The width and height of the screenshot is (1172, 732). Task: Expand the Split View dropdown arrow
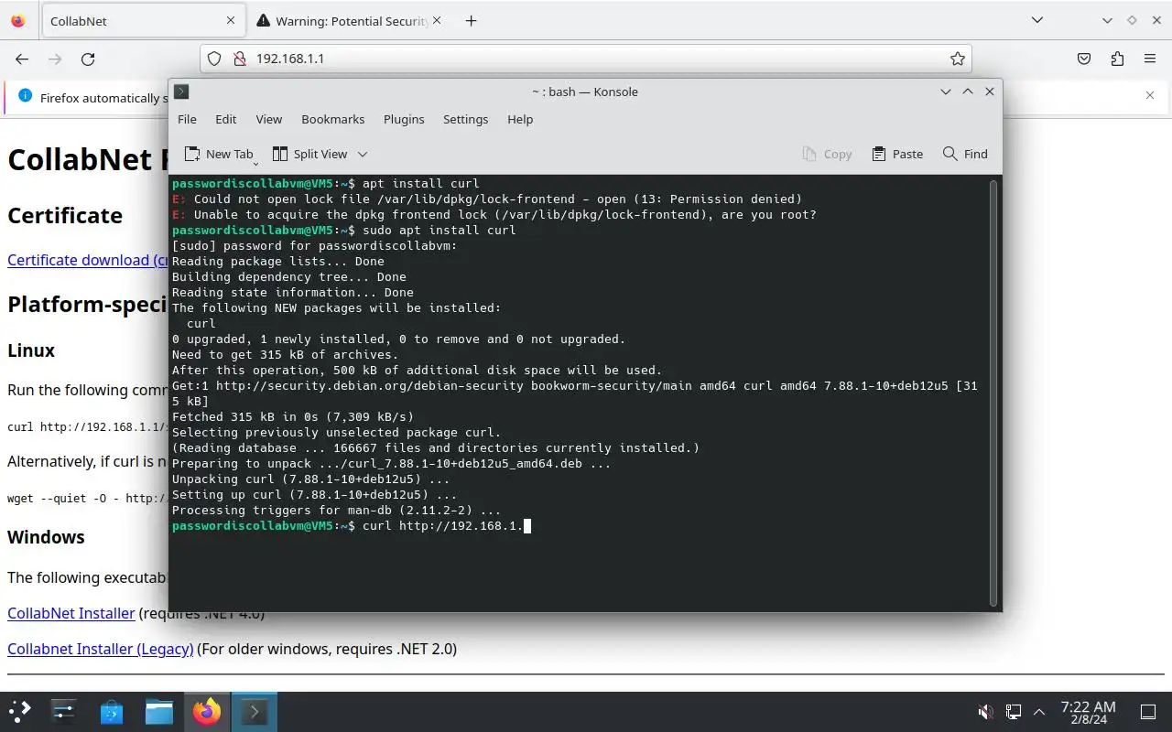tap(363, 154)
